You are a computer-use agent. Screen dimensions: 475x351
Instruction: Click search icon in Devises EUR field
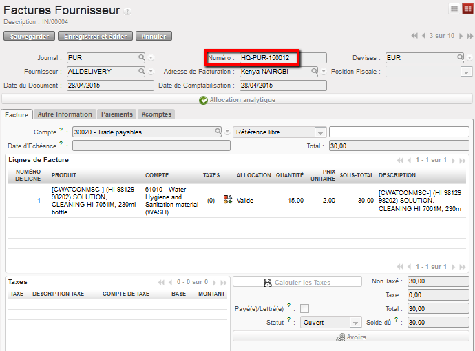pos(460,58)
